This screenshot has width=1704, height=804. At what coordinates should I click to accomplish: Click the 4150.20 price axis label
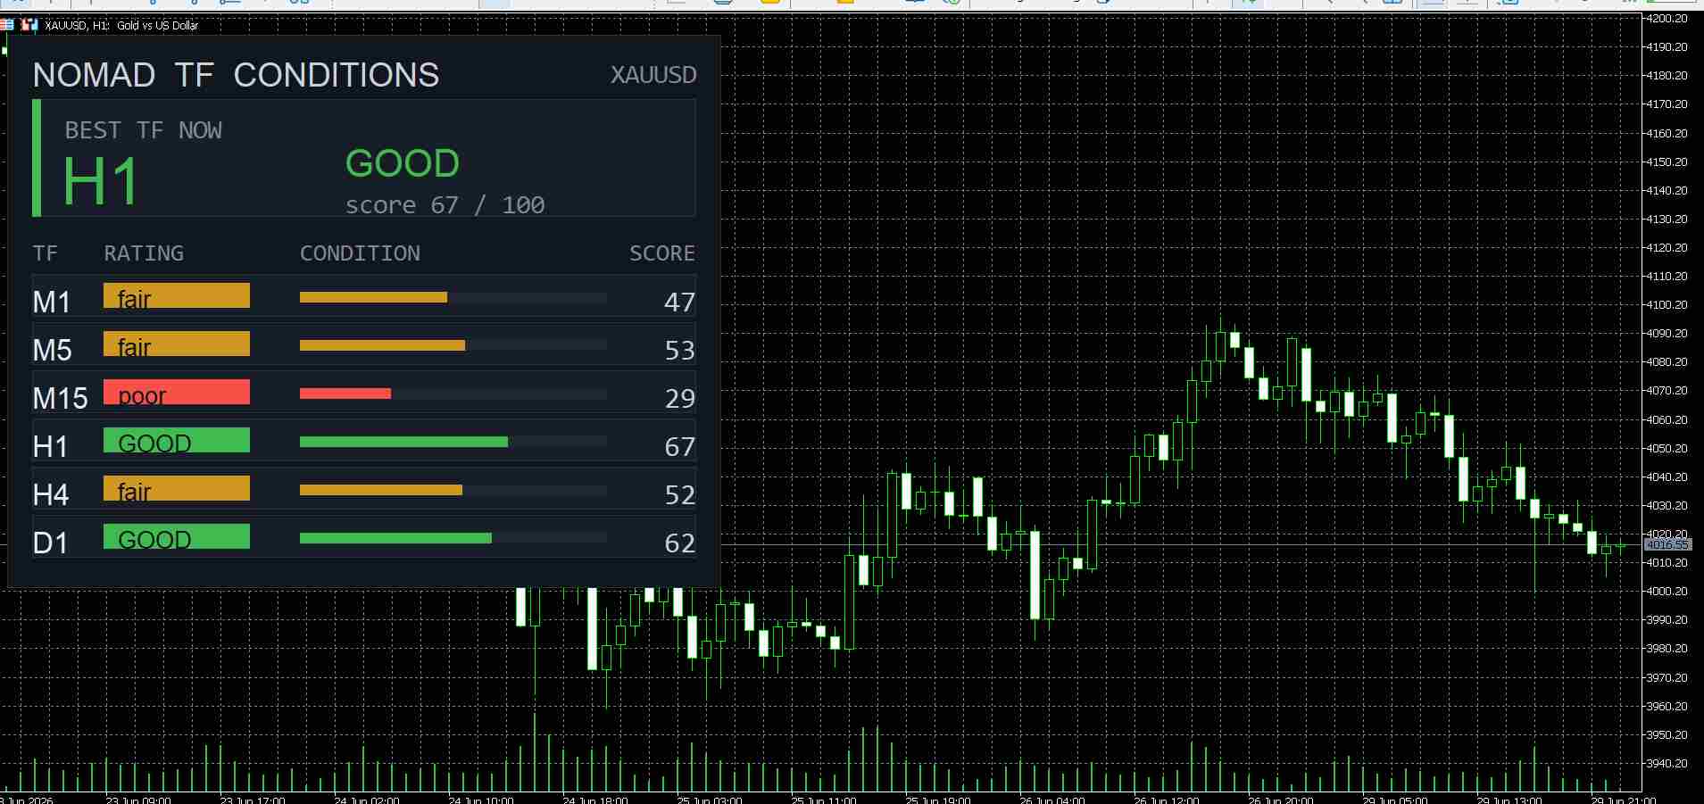[1667, 162]
